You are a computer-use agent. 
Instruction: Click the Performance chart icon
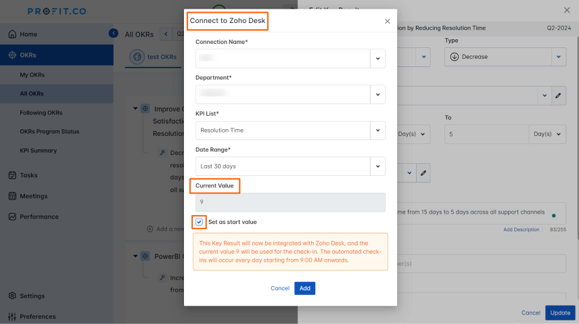[12, 216]
